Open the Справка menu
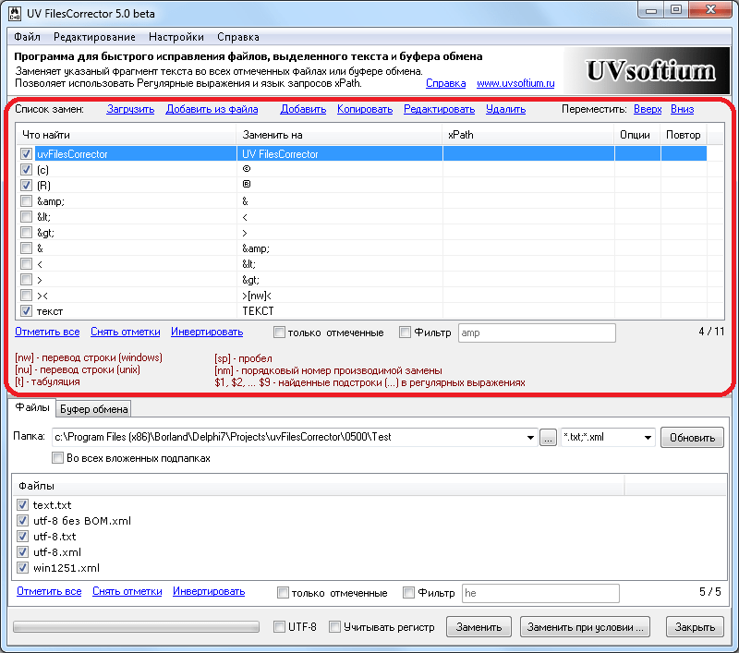The height and width of the screenshot is (653, 739). coord(238,37)
